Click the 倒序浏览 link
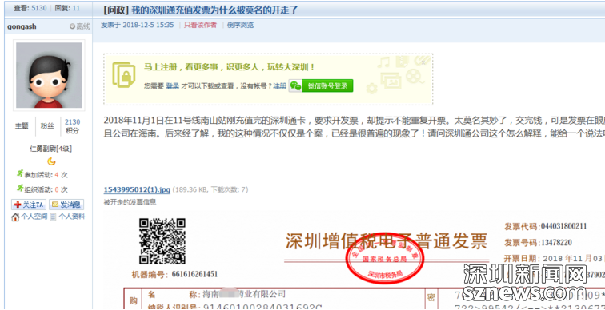 pos(241,25)
